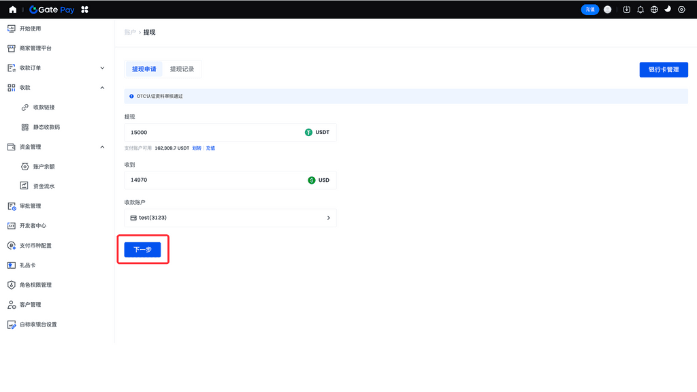Viewport: 697px width, 392px height.
Task: Click the home icon in top bar
Action: 12,10
